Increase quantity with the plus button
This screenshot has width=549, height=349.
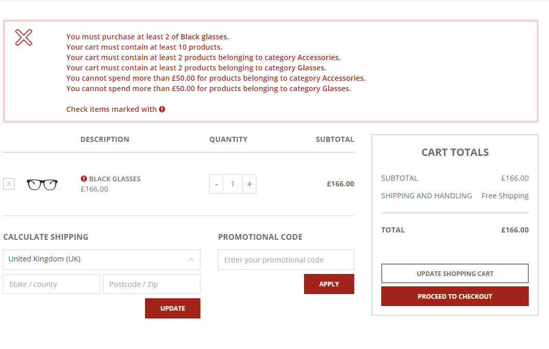pos(249,184)
